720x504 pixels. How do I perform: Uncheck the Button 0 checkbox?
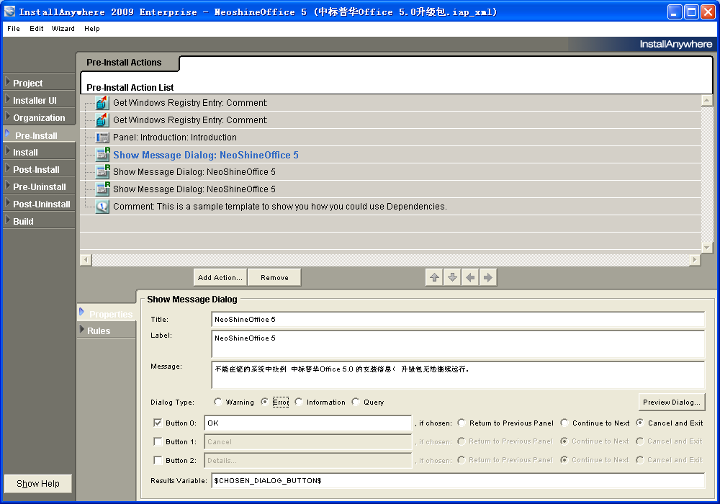[158, 423]
